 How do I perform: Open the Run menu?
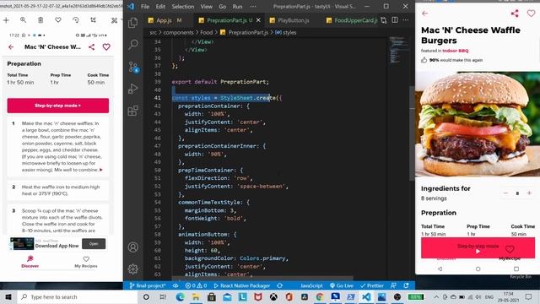[237, 6]
